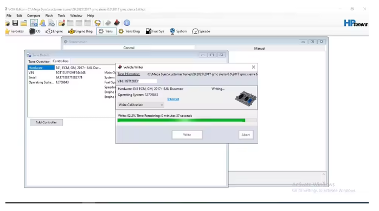This screenshot has width=379, height=211.
Task: Click the yellow close-file folder icon
Action: click(24, 23)
